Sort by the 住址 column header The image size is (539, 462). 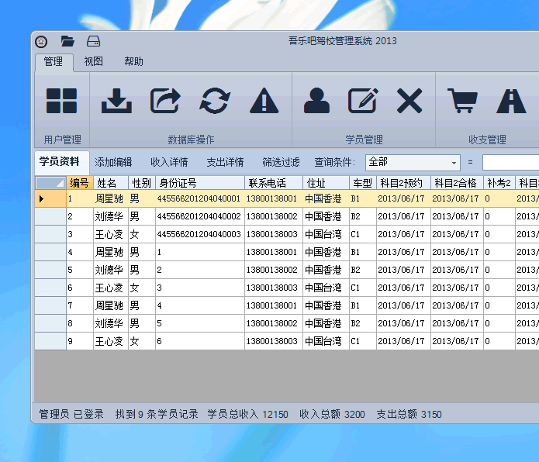[326, 183]
